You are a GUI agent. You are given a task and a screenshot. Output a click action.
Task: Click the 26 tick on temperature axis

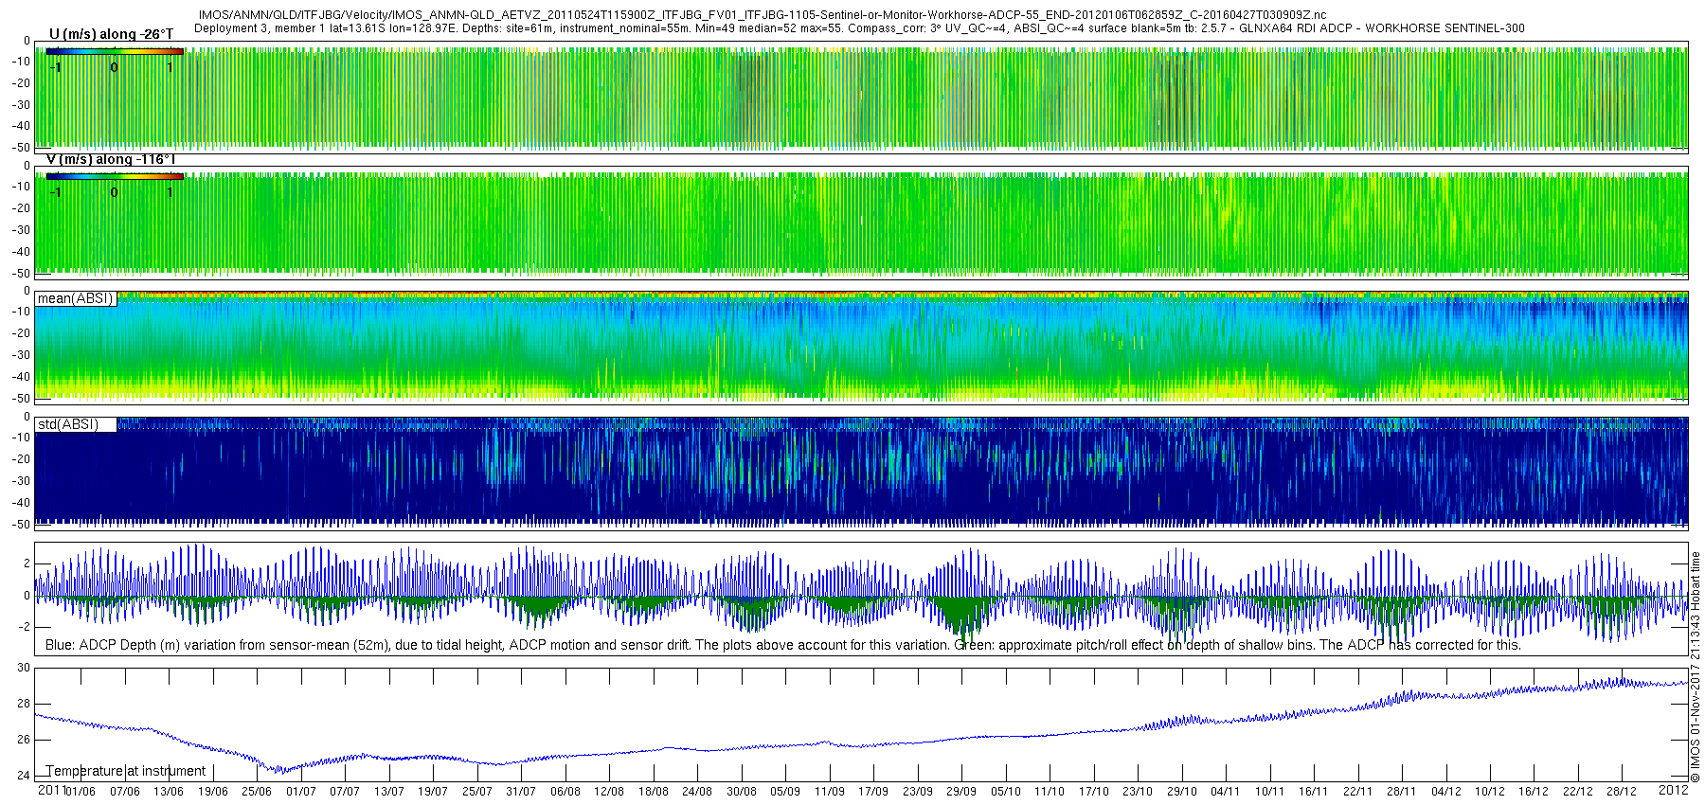(x=24, y=740)
